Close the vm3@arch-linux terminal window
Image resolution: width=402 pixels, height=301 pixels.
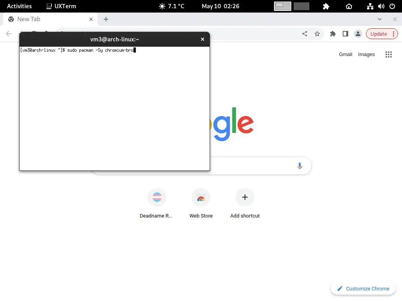[x=203, y=39]
